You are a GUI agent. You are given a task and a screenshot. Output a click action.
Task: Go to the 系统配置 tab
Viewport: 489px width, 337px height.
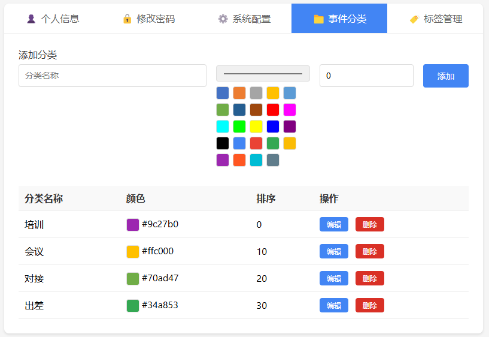(244, 19)
